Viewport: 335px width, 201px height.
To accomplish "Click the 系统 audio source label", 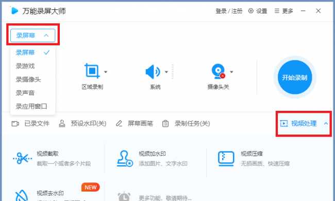I will point(155,87).
